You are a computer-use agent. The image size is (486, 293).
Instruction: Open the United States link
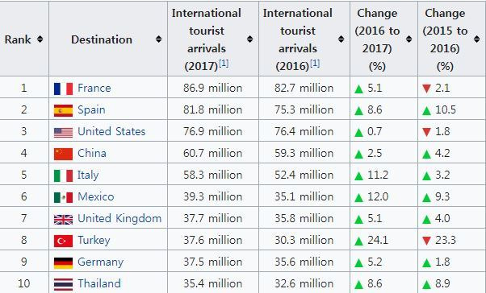[x=111, y=131]
